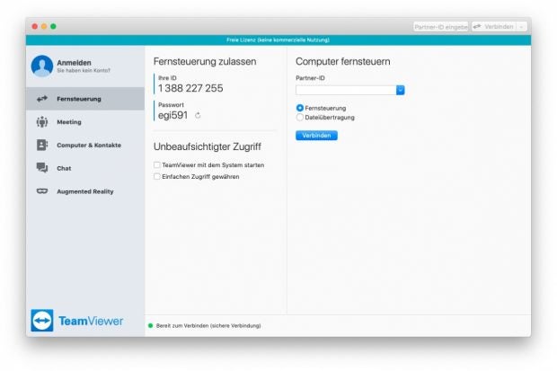Select the Dateiübertragung radio option
Viewport: 557px width, 371px height.
(300, 117)
